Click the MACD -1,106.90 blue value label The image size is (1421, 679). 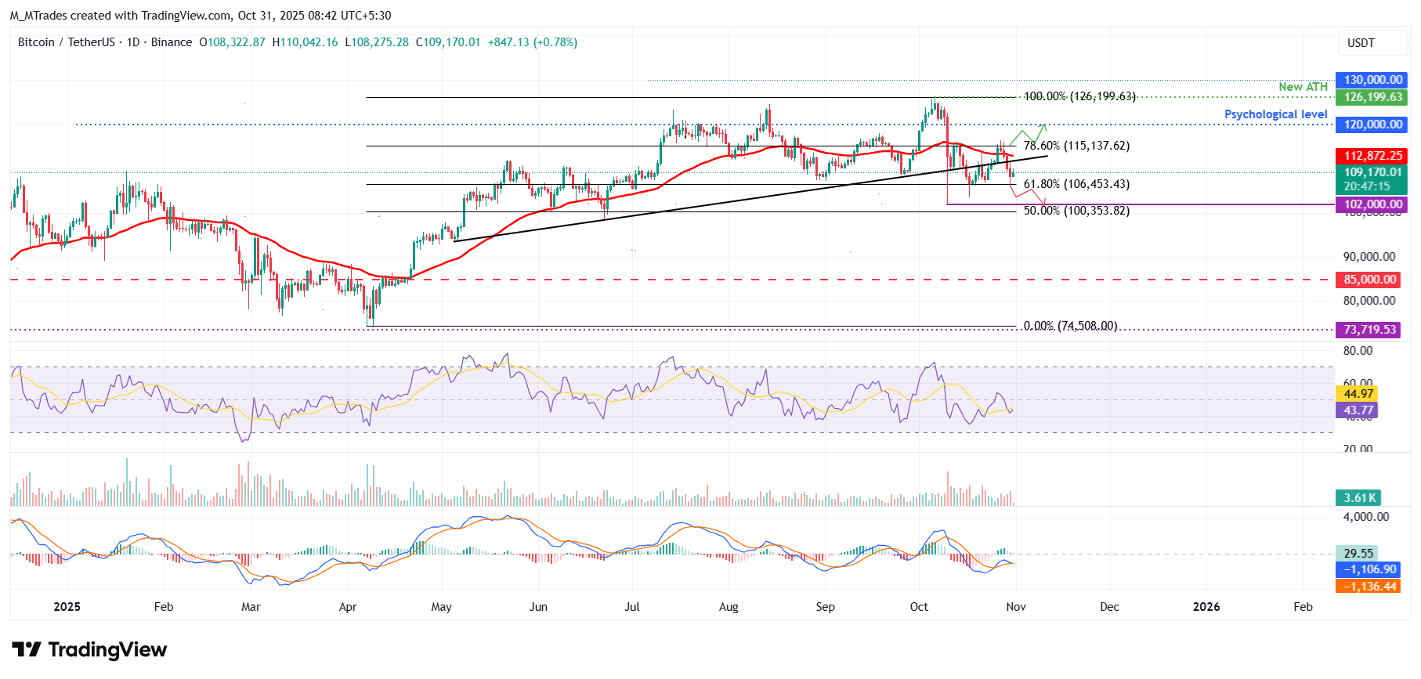tap(1369, 569)
